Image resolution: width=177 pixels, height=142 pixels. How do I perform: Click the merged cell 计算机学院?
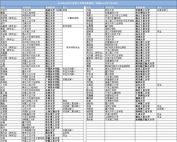click(73, 18)
